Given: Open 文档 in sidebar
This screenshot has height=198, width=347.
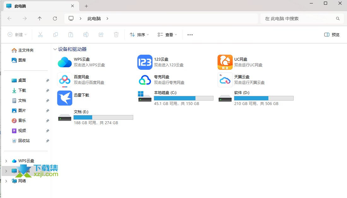Looking at the screenshot, I should click(x=19, y=101).
